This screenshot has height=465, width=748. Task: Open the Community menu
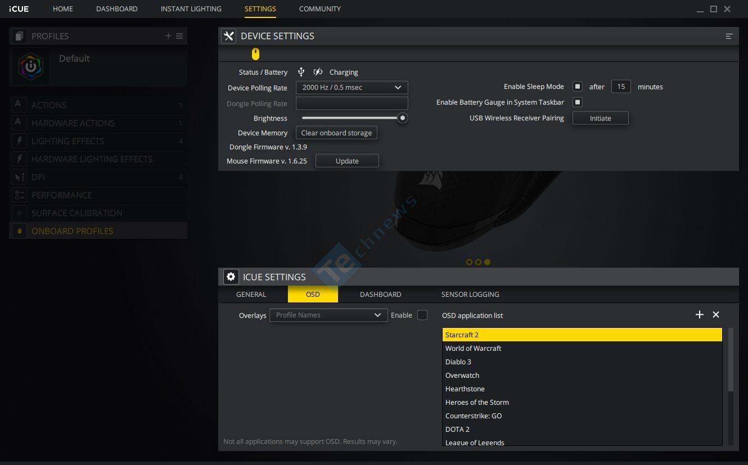point(320,9)
